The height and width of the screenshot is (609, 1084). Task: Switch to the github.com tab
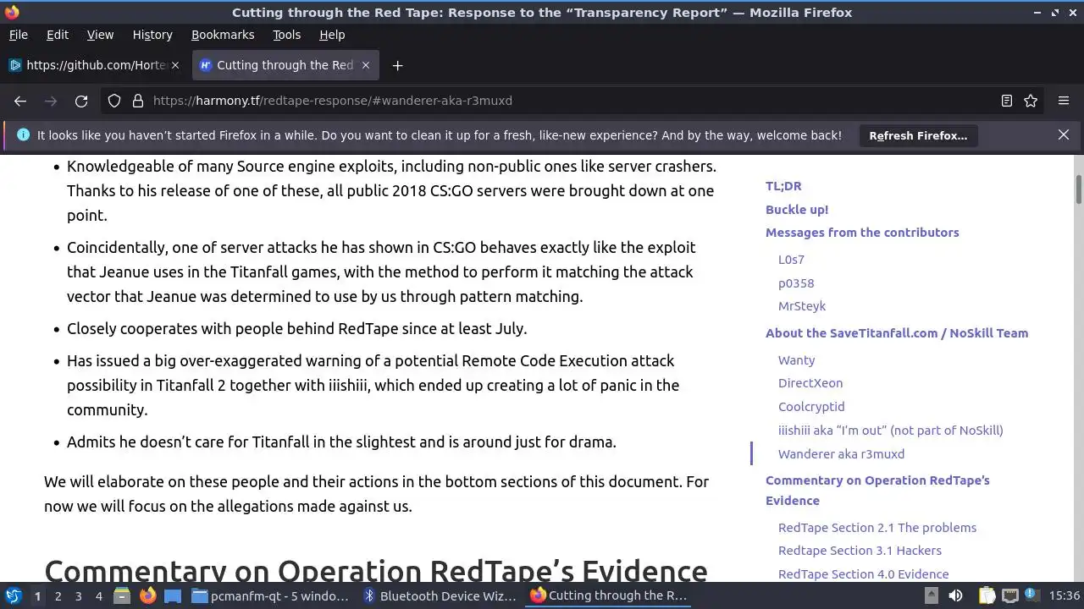click(94, 65)
